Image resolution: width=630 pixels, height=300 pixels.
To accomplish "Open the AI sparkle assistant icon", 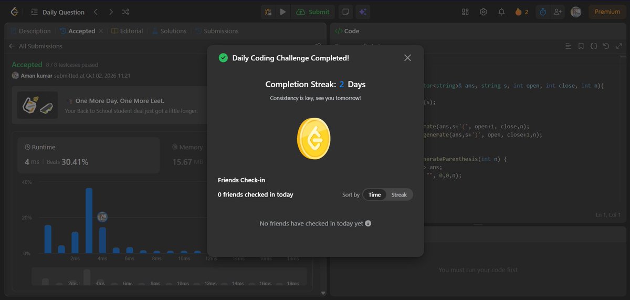I will [362, 12].
